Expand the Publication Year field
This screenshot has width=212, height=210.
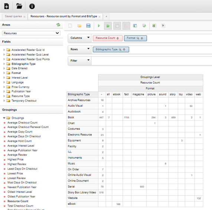click(x=4, y=92)
